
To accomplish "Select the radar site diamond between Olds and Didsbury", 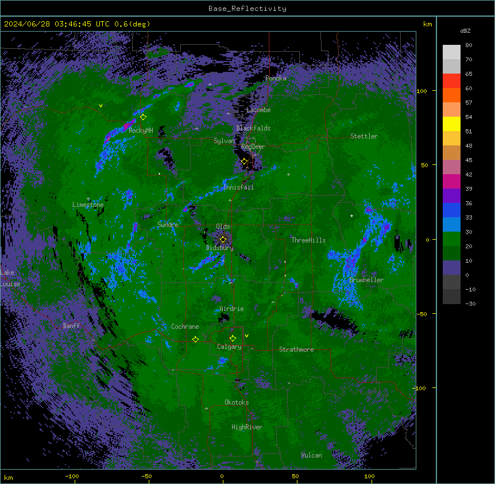I will 223,239.
